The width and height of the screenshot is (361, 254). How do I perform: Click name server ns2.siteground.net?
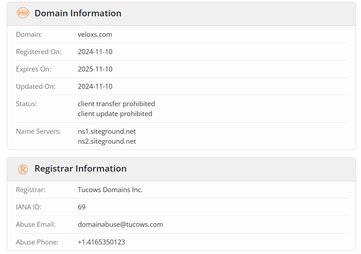(107, 141)
